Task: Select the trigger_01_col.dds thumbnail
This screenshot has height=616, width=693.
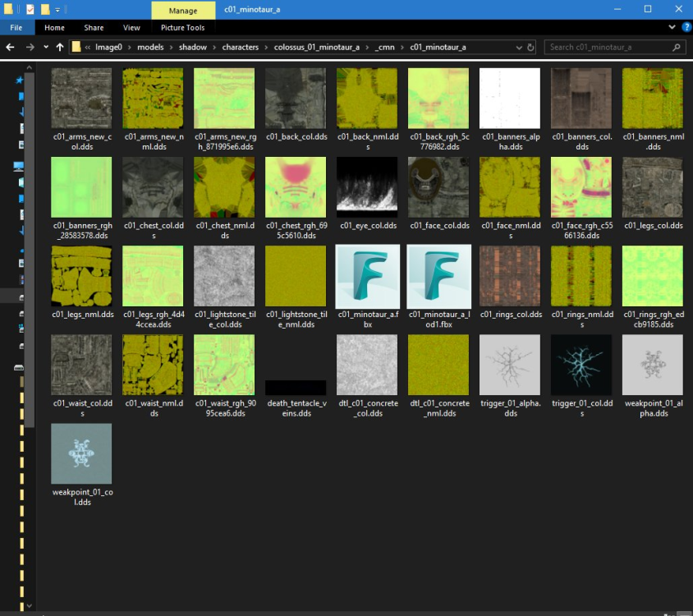Action: coord(581,364)
